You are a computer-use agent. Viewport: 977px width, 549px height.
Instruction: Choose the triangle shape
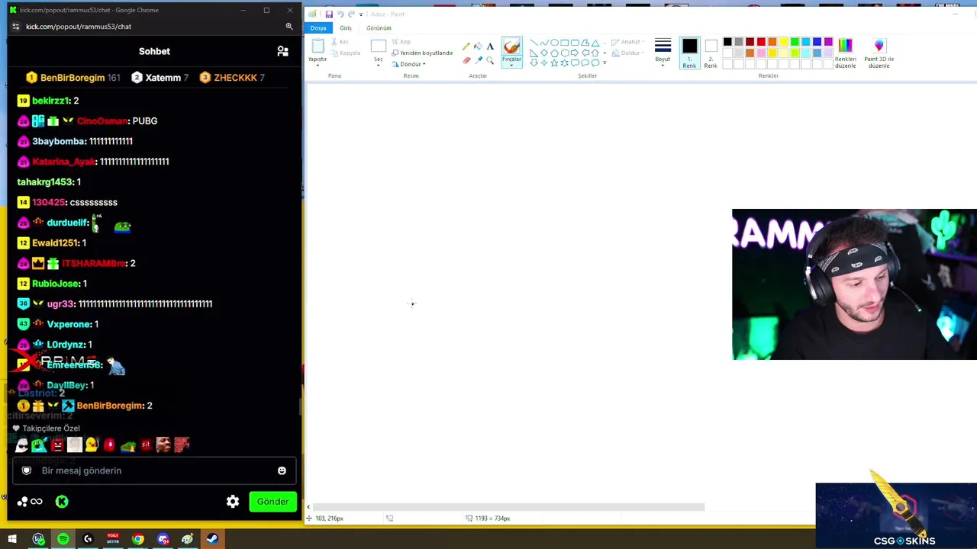tap(595, 43)
